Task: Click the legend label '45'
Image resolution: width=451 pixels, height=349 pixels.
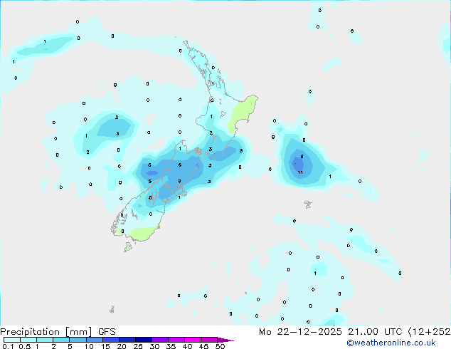Action: tap(203, 346)
